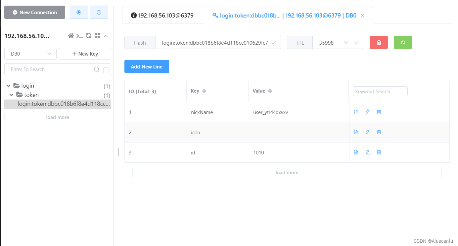Delete the icon row
458x246 pixels.
coord(379,132)
